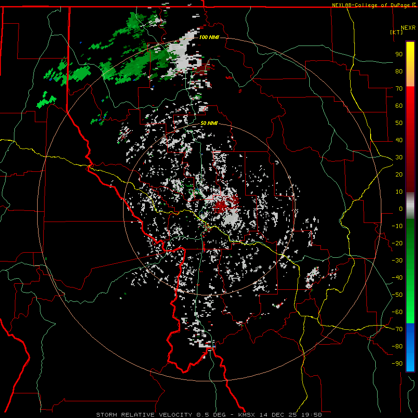Viewport: 418px width, 418px height.
Task: Click the -50 value on the velocity scale
Action: [x=397, y=295]
